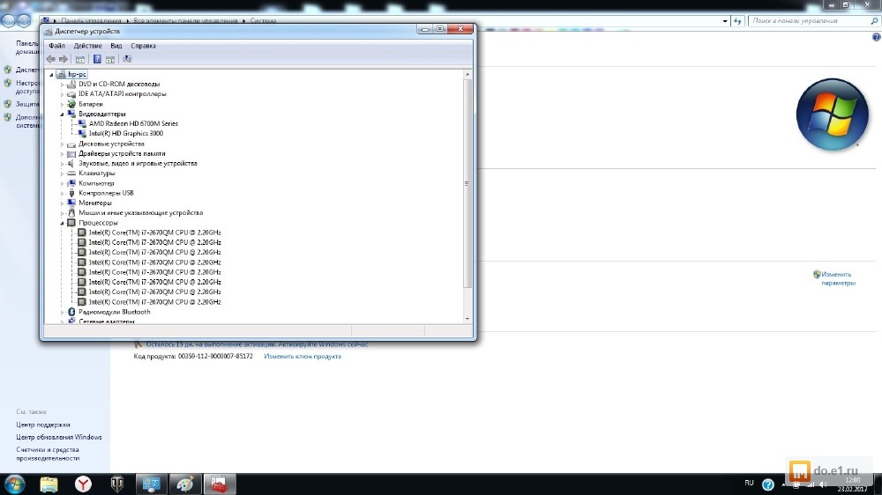Image resolution: width=882 pixels, height=495 pixels.
Task: Click the RU language indicator
Action: 749,484
